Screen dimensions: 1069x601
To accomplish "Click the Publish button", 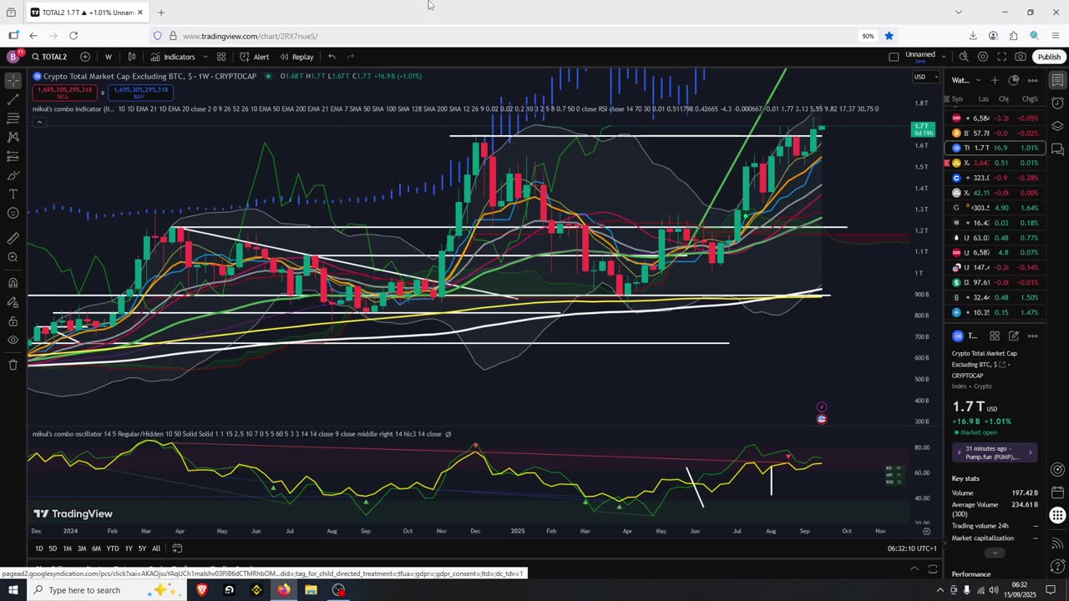I will pyautogui.click(x=1049, y=57).
